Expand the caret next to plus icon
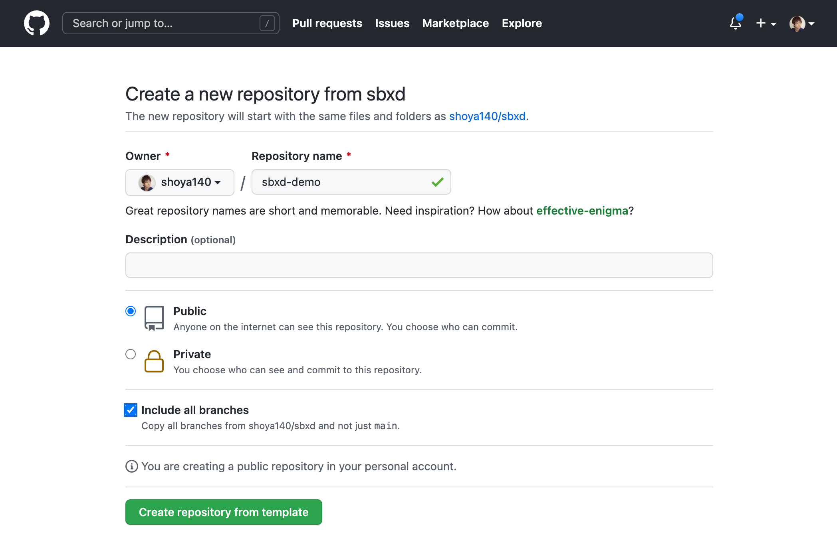 tap(774, 24)
